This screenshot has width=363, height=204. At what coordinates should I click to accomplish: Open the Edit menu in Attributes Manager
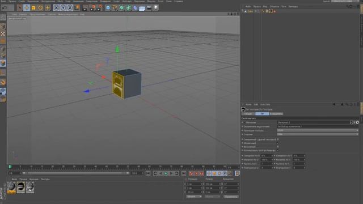coord(256,104)
